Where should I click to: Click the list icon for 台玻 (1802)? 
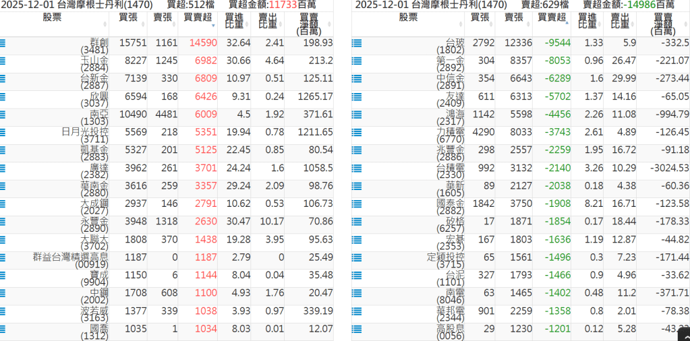pos(356,42)
